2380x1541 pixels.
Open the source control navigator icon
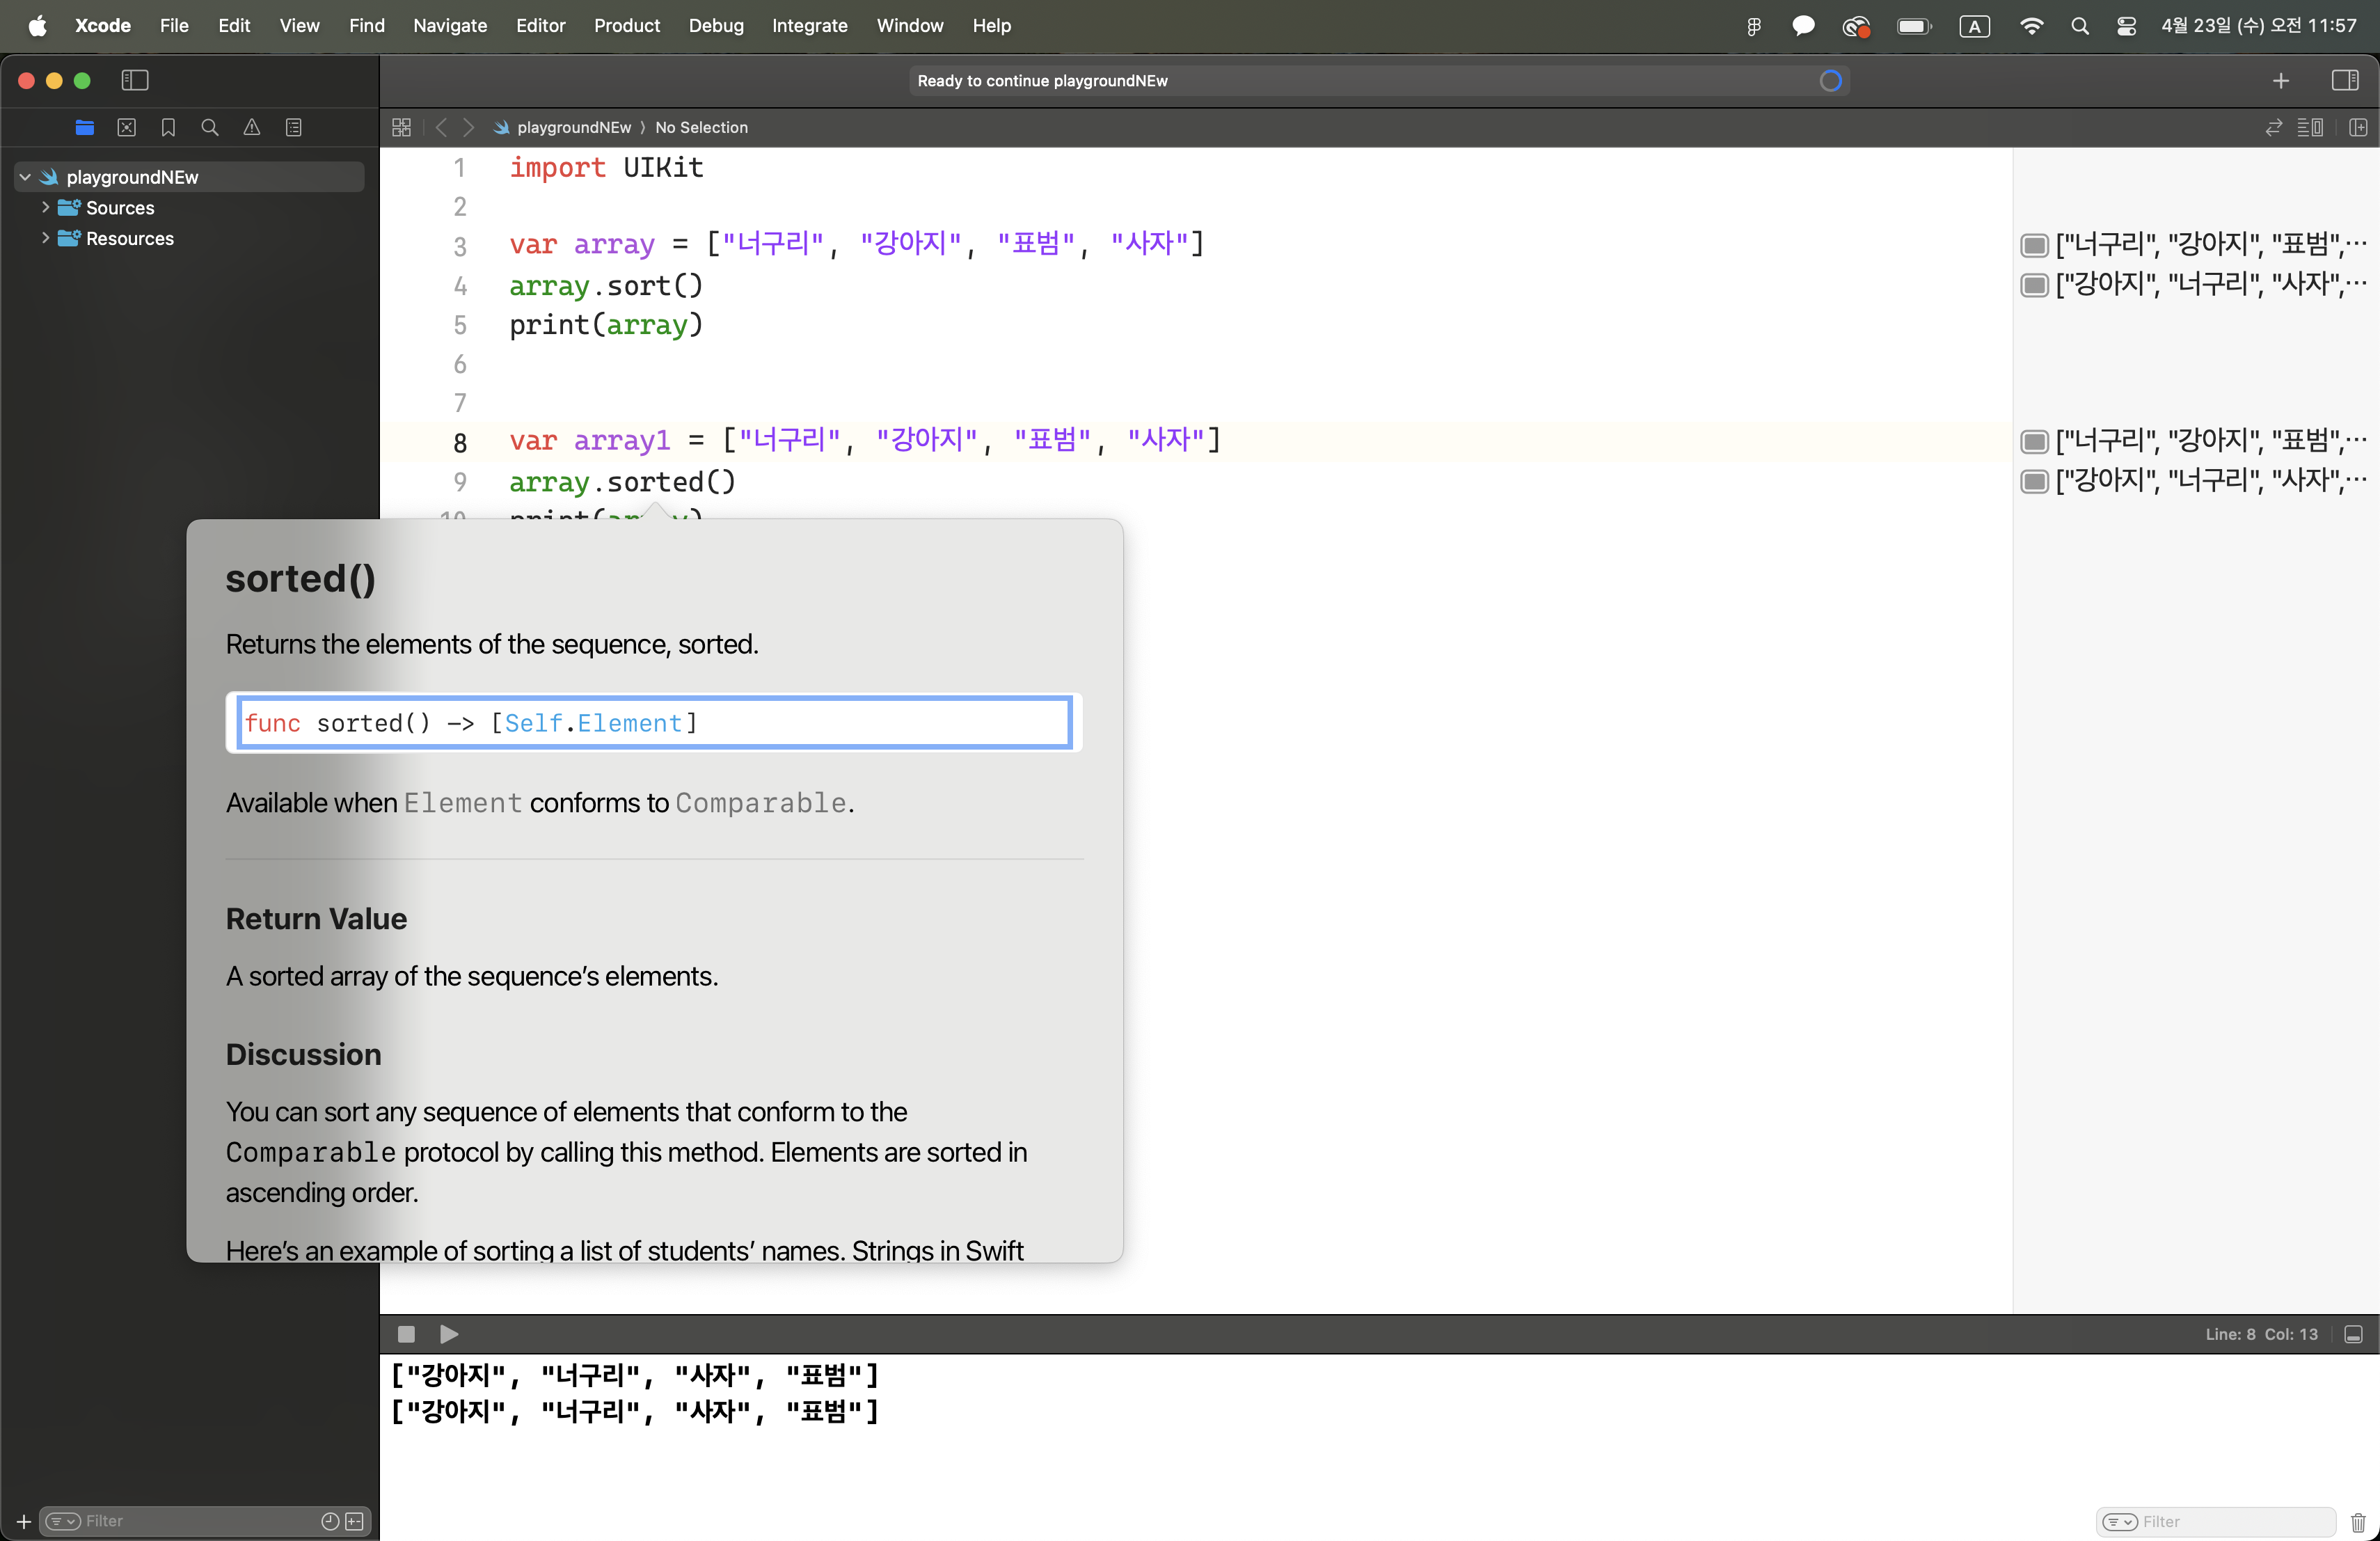[x=126, y=127]
